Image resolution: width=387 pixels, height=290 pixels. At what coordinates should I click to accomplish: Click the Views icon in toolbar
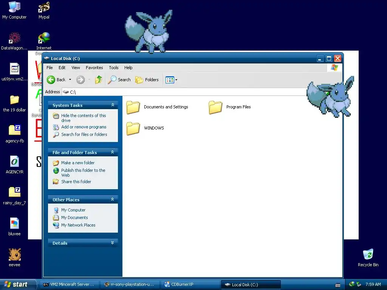tap(170, 80)
